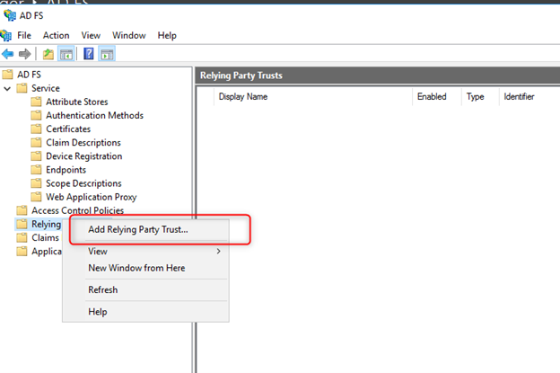Click the Claim Descriptions folder icon

tap(36, 142)
